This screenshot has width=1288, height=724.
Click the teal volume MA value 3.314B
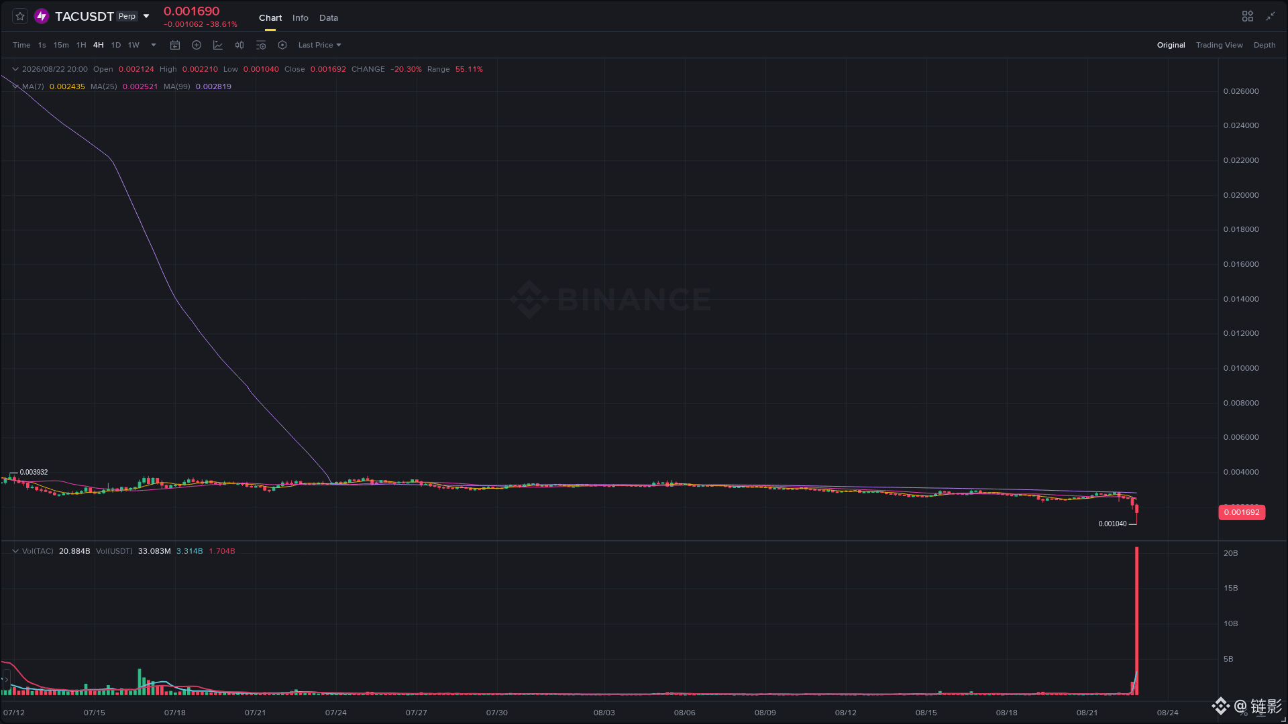(x=189, y=551)
